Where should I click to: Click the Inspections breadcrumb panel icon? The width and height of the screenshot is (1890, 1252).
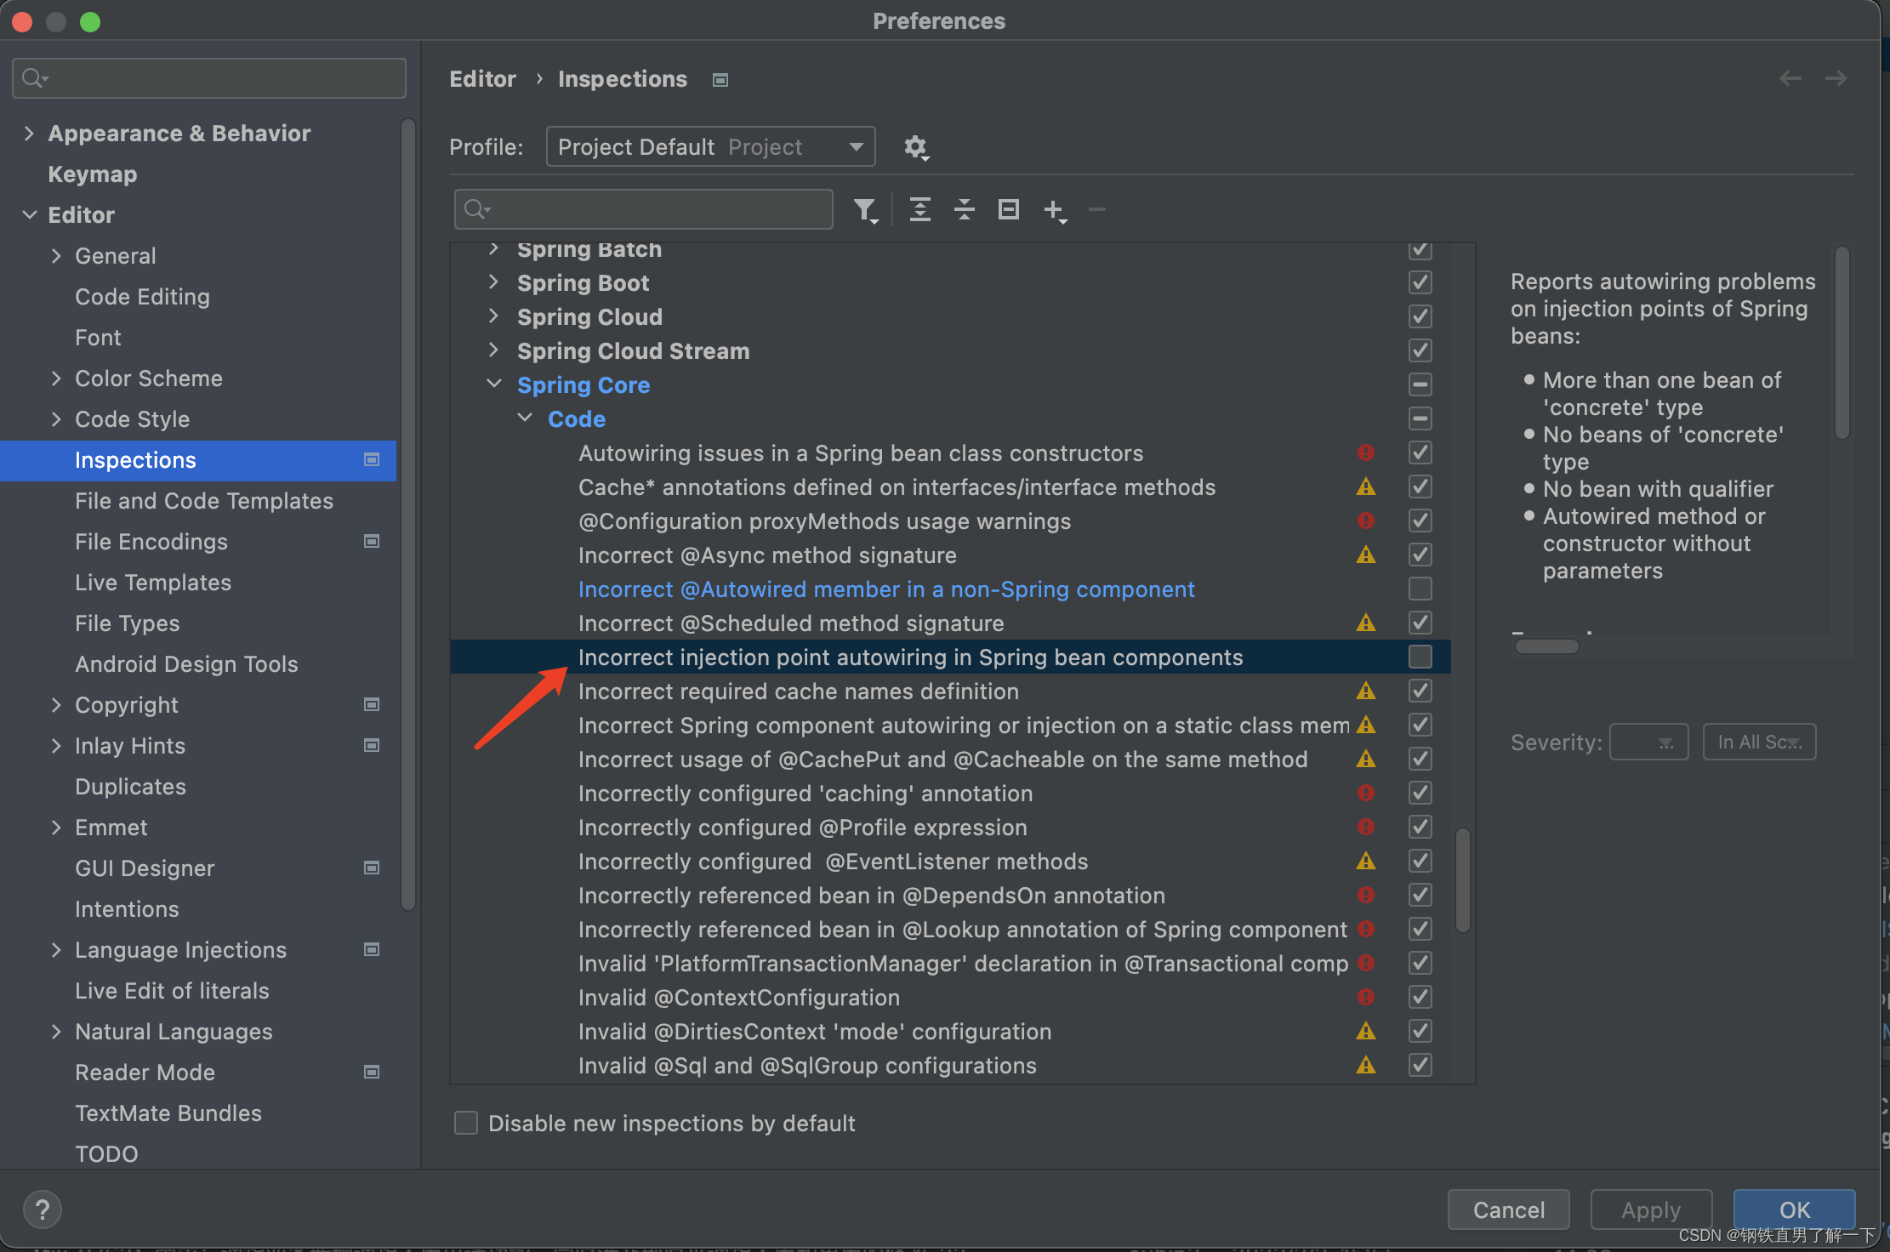(720, 80)
